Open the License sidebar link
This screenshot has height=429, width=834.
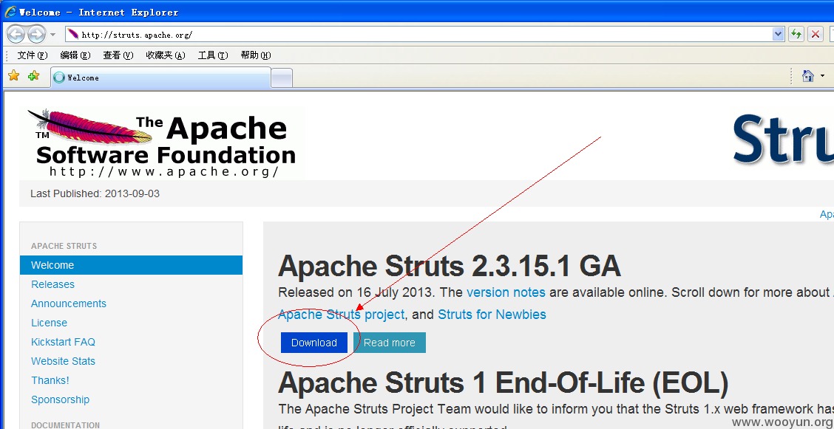click(x=49, y=322)
